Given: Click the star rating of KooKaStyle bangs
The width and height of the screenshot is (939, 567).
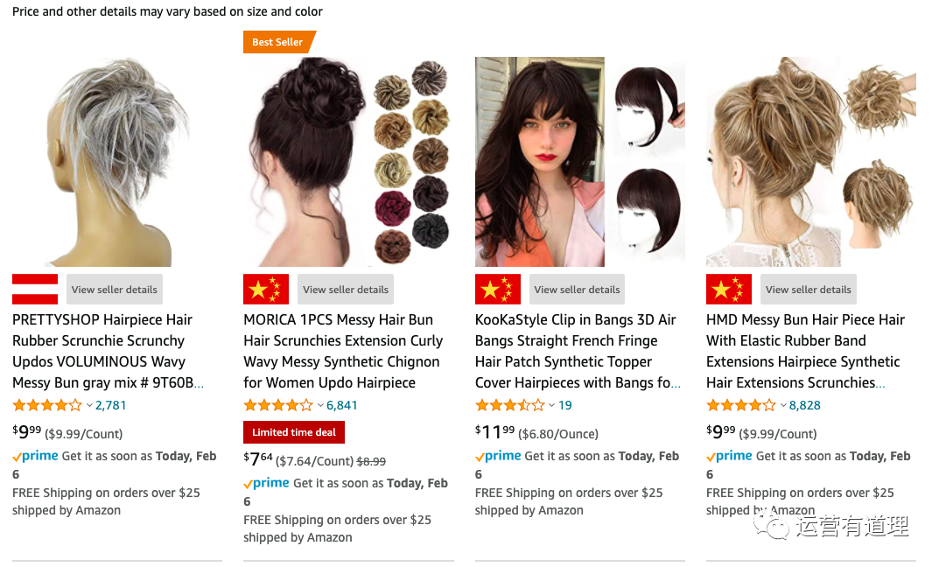Looking at the screenshot, I should [x=509, y=405].
